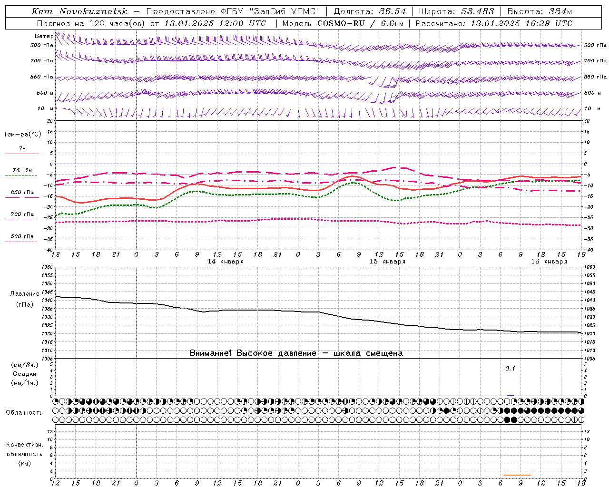Click the Давление panel label
609x487 pixels.
(25, 294)
